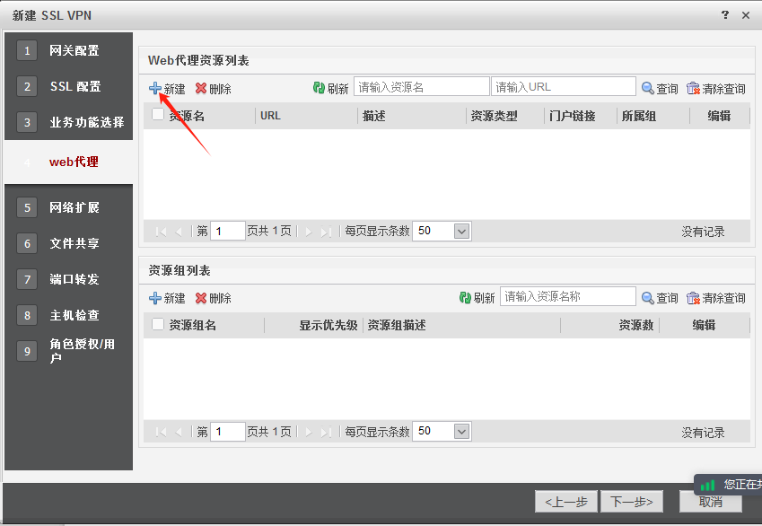The image size is (762, 526).
Task: Click the 下一步 button at the bottom
Action: click(632, 502)
